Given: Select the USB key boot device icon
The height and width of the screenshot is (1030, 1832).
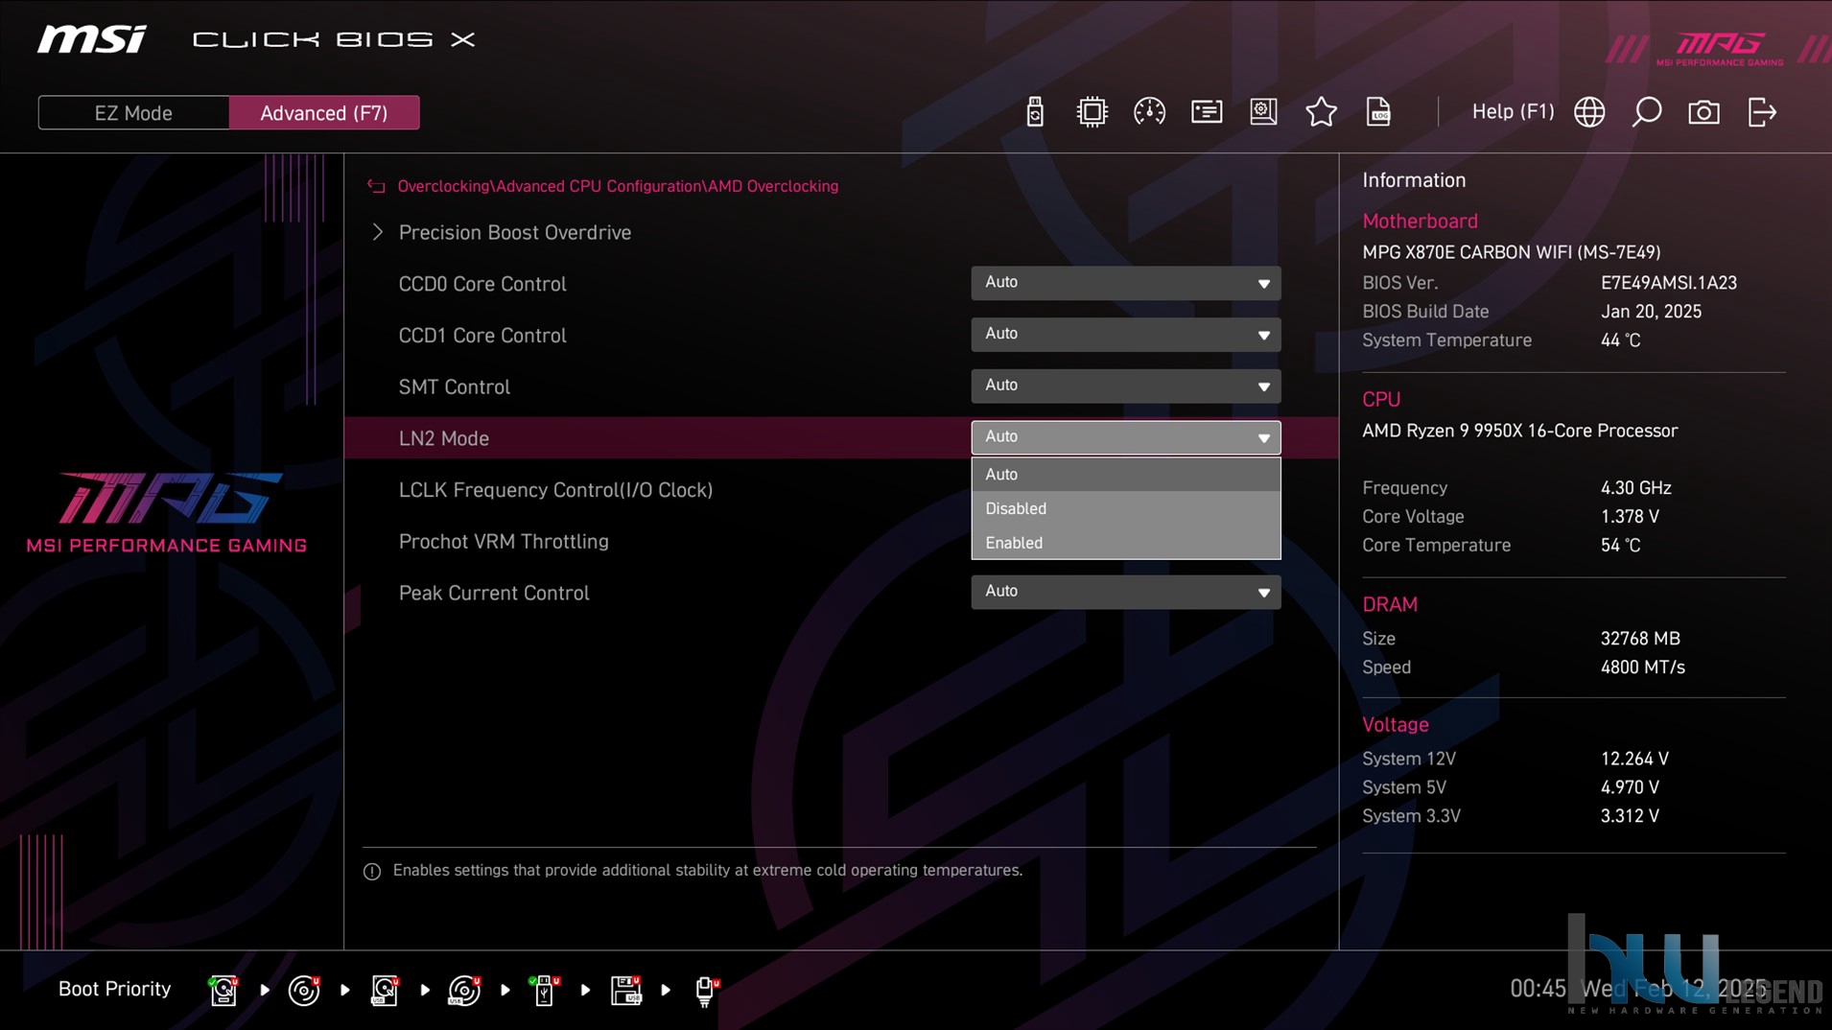Looking at the screenshot, I should (x=544, y=990).
